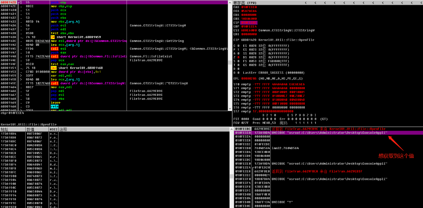This screenshot has width=423, height=208.
Task: Select stack row 010FED08 UNICODE "!"
Action: coord(328,202)
